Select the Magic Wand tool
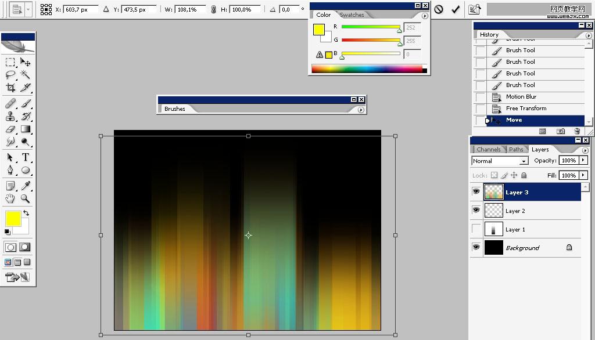Viewport: 595px width, 340px height. point(26,74)
